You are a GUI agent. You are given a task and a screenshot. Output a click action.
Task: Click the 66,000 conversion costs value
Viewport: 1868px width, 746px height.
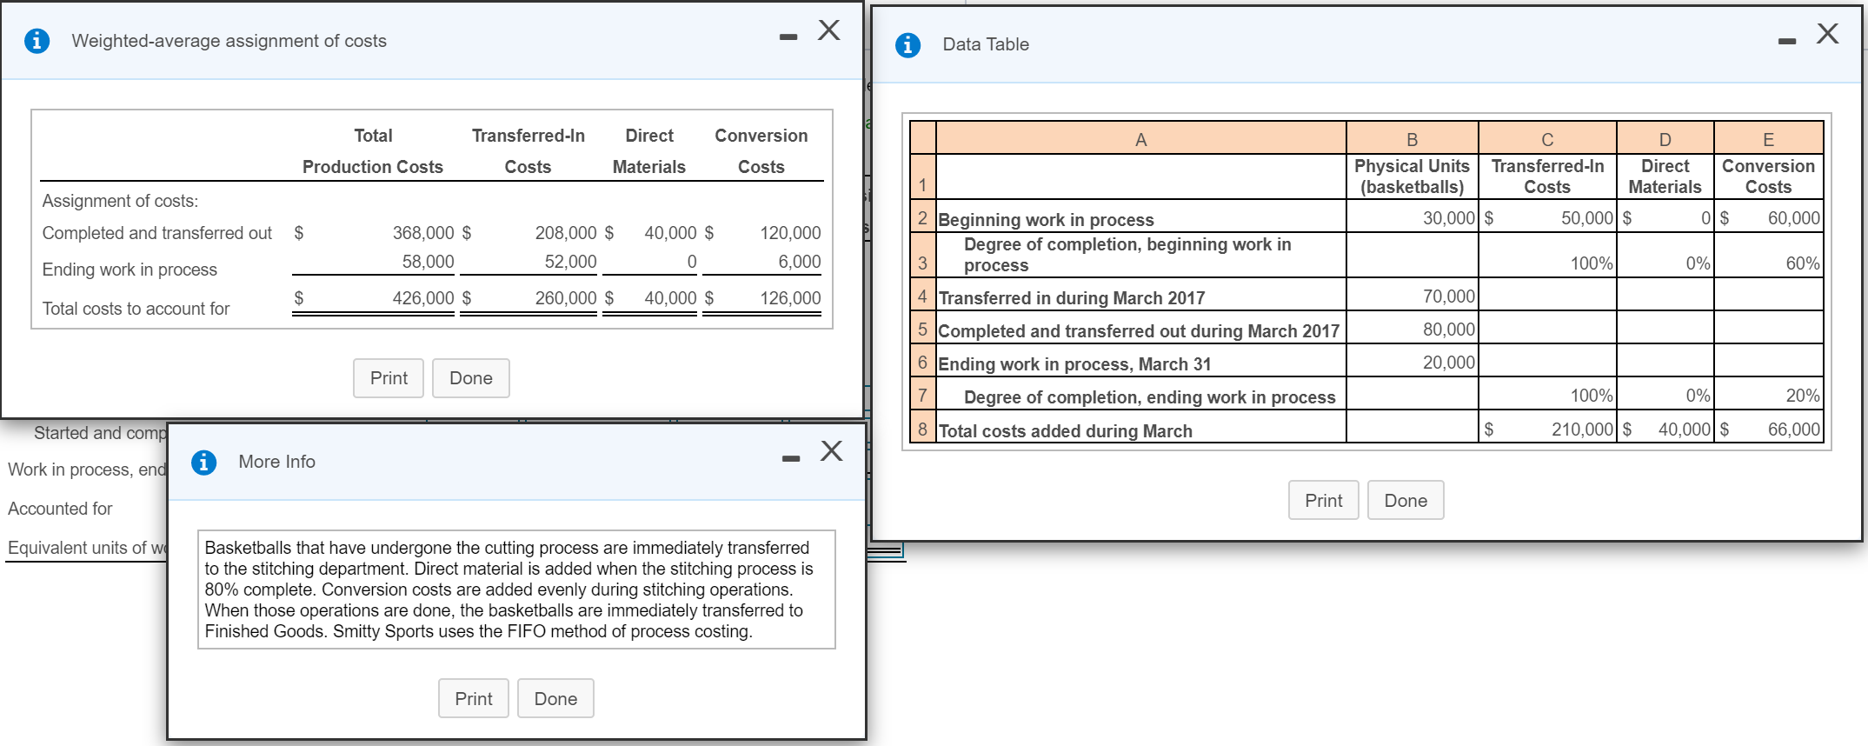coord(1793,429)
